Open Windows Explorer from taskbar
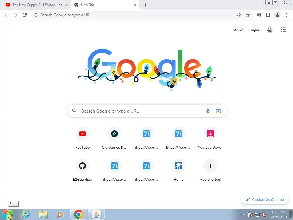293x220 pixels. pos(43,214)
